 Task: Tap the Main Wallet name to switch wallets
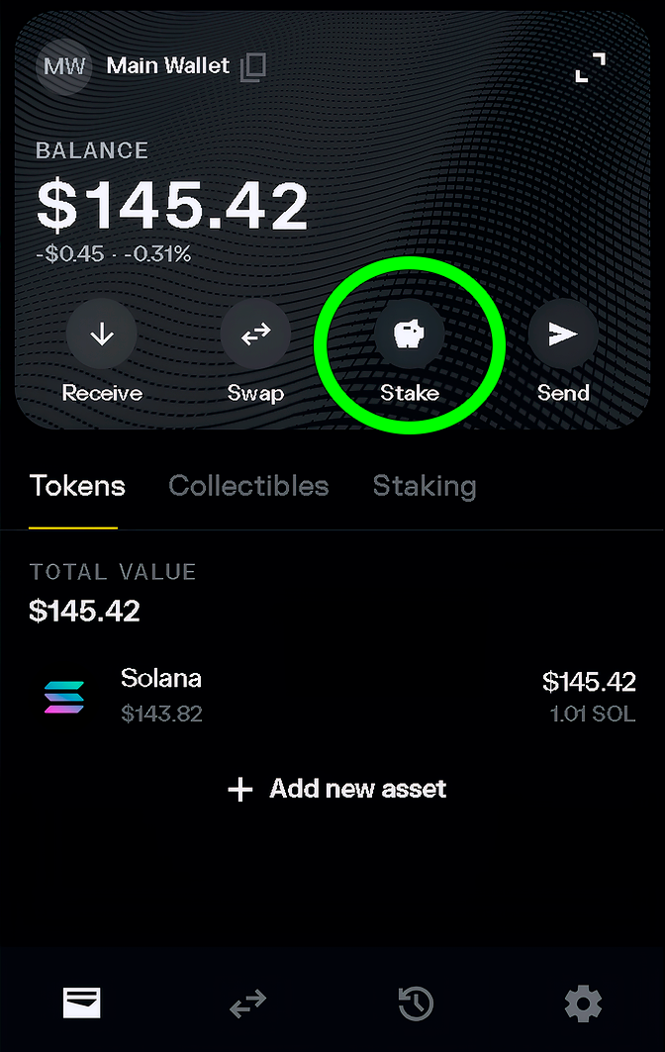point(167,66)
